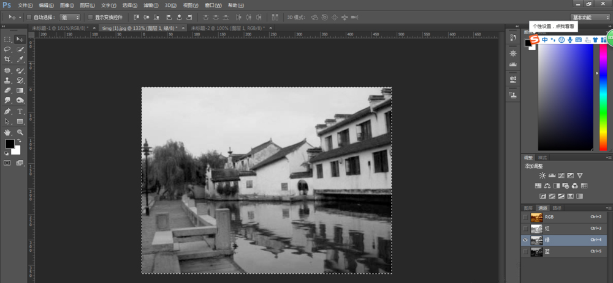Switch to the 图层 panel tab
The width and height of the screenshot is (613, 283).
[528, 208]
